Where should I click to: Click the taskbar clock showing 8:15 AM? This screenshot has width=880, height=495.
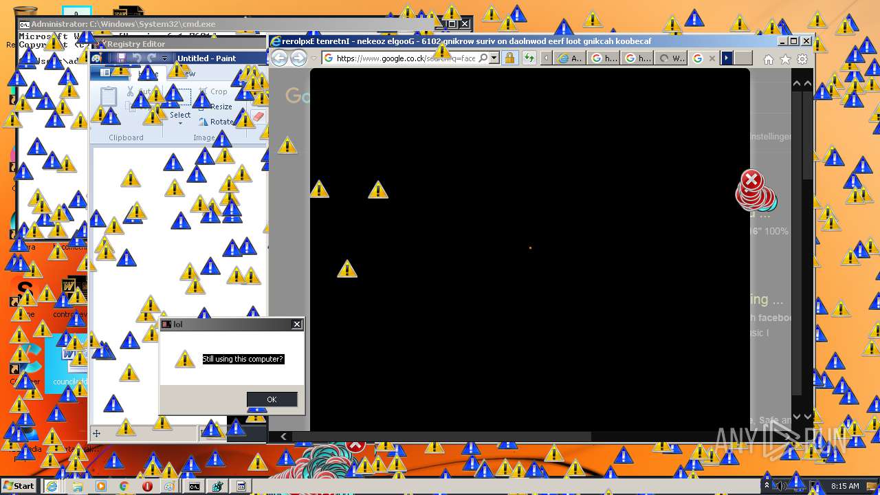pyautogui.click(x=845, y=486)
